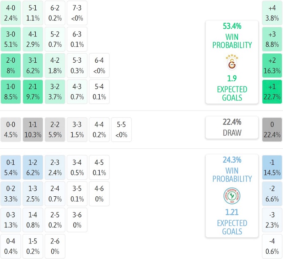
Task: Click the Galatasaray club crest icon
Action: click(232, 62)
